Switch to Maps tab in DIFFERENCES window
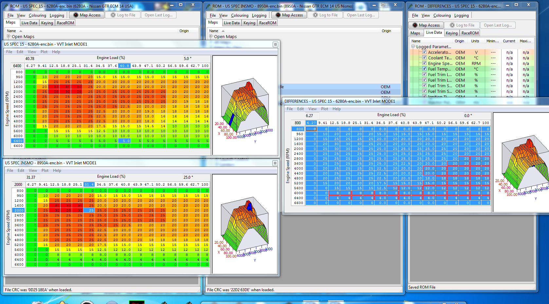 [415, 33]
